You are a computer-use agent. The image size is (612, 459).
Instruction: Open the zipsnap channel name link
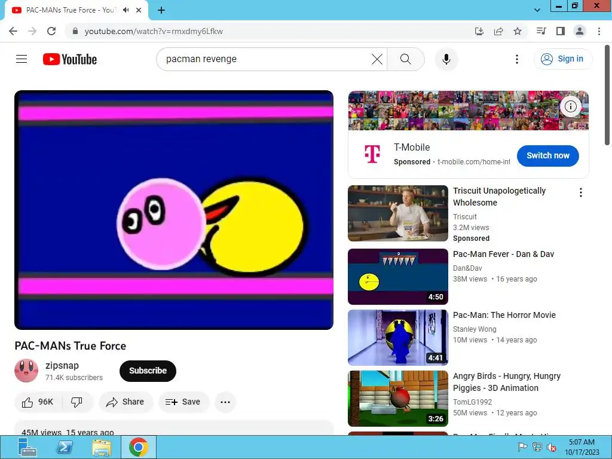[x=62, y=365]
